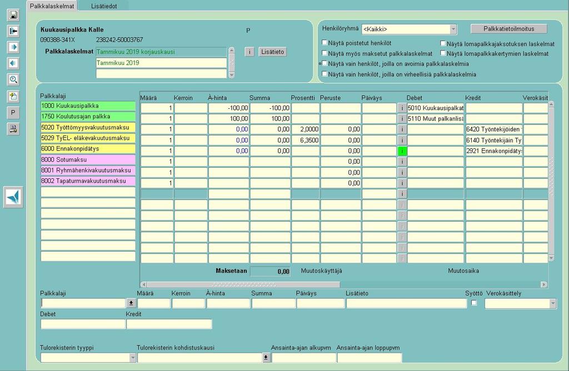569x371 pixels.
Task: Click Ansainta-ajan loppupvm field
Action: coord(370,358)
